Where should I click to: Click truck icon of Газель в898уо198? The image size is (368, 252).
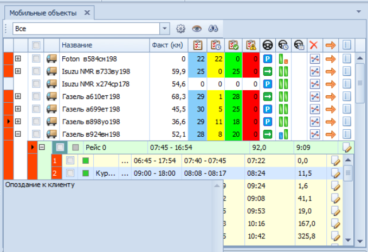tap(52, 122)
